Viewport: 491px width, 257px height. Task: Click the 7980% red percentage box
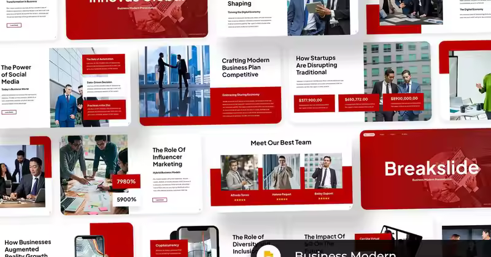126,182
